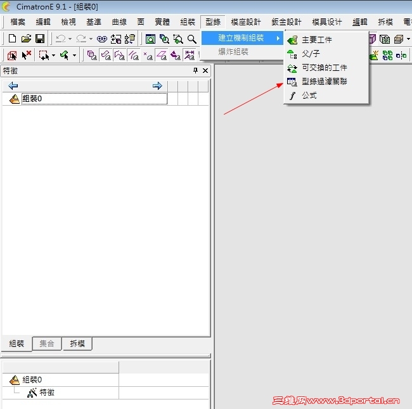Open the 模具设计 menu
Screen dimensions: 412x409
[x=327, y=22]
